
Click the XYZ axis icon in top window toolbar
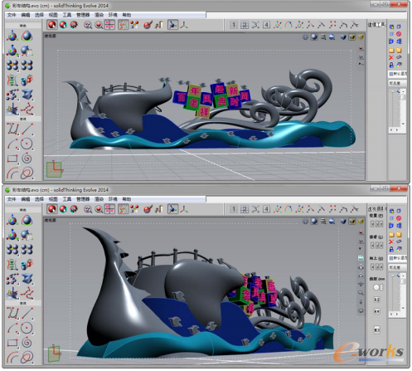pos(184,25)
